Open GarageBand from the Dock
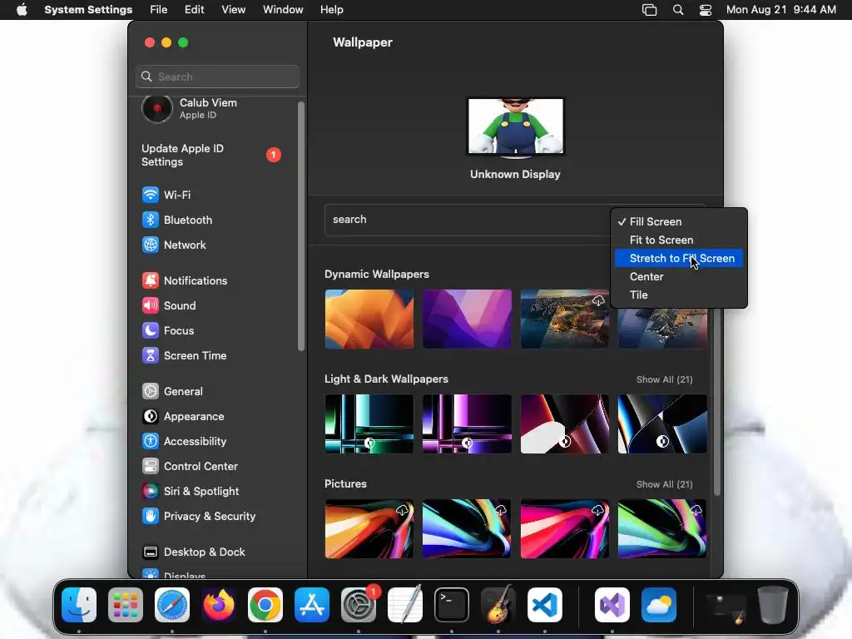 point(498,605)
